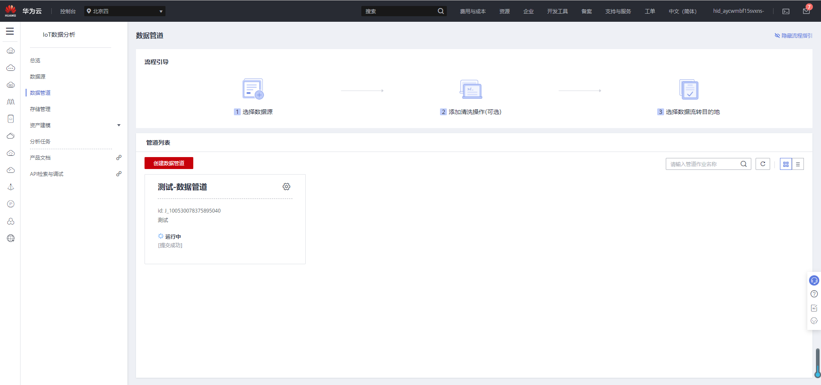Click the first cloud server sidebar icon
821x385 pixels.
11,51
